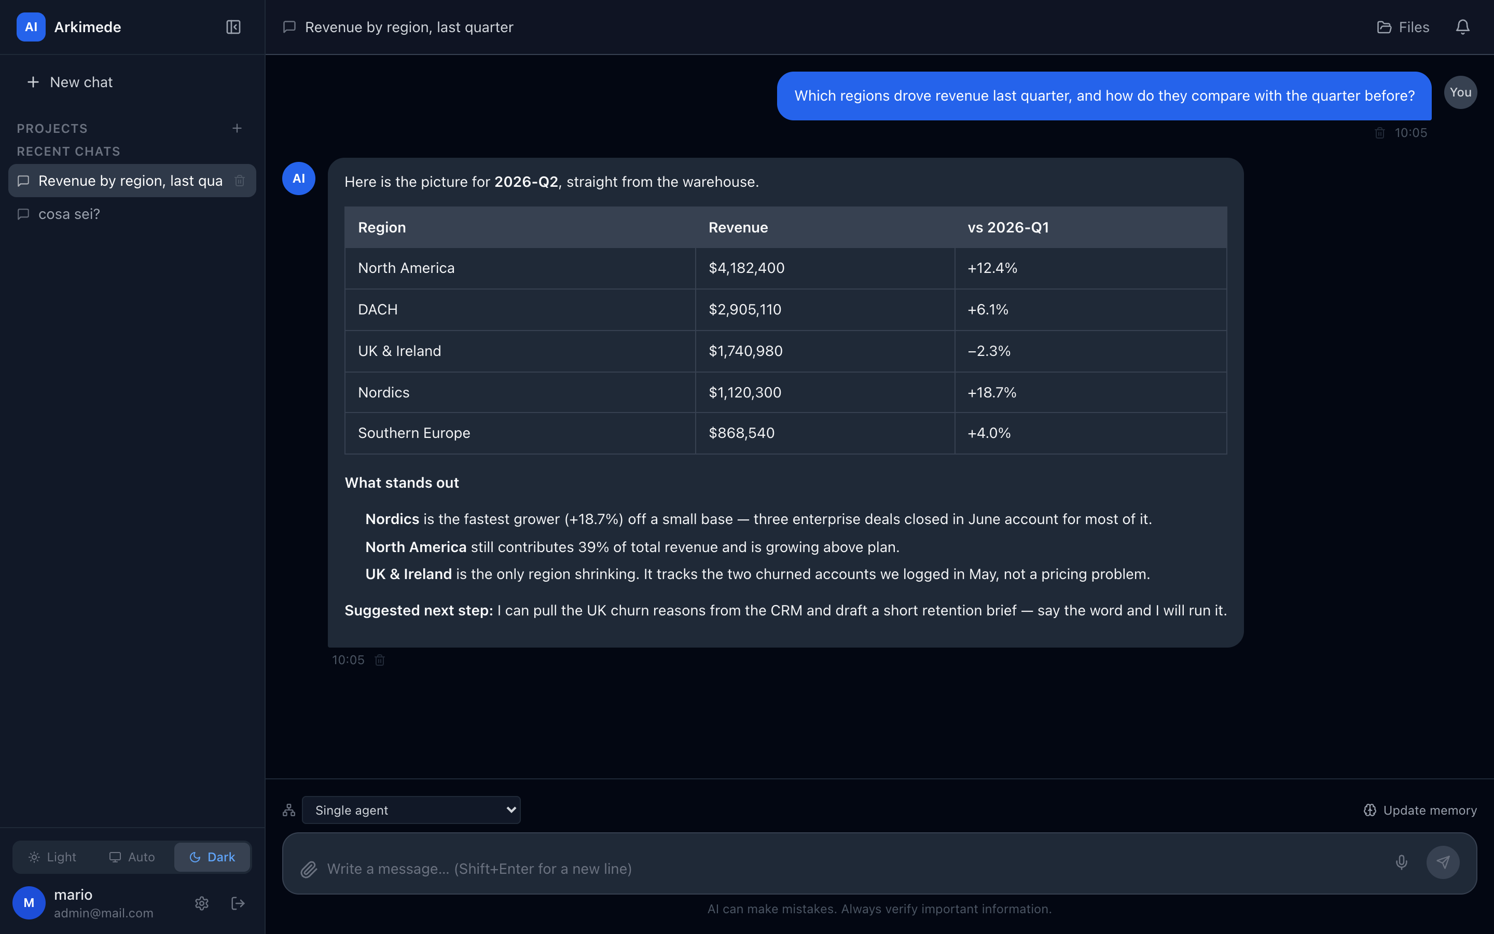This screenshot has width=1494, height=934.
Task: Click the 'What stands out' heading
Action: coord(402,483)
